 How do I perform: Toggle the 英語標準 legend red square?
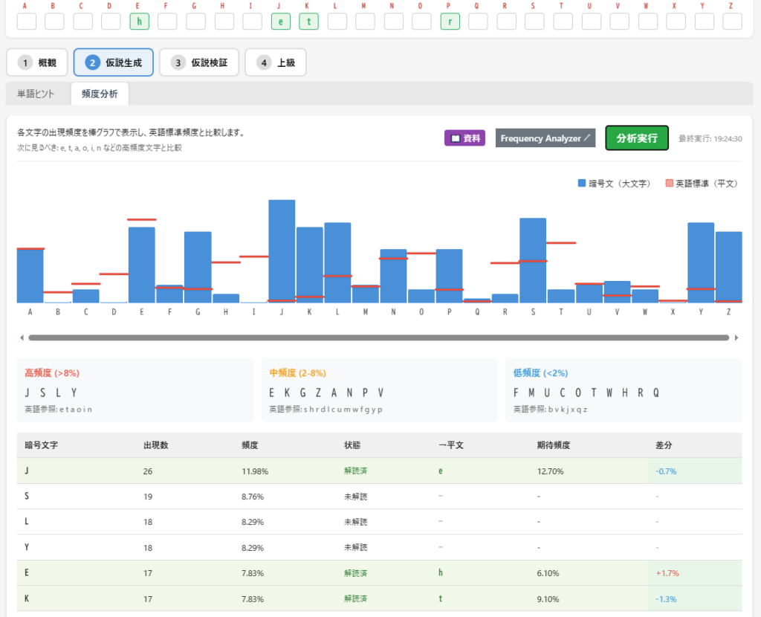(669, 183)
